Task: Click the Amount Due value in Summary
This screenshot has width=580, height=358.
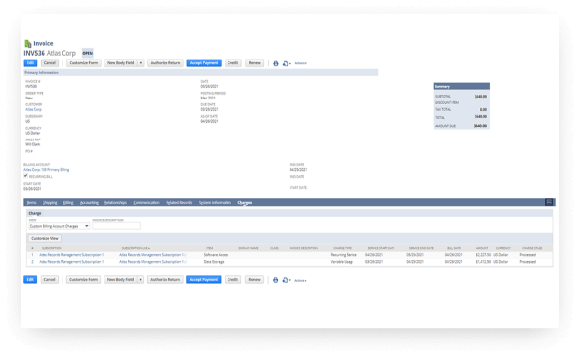Action: point(480,126)
